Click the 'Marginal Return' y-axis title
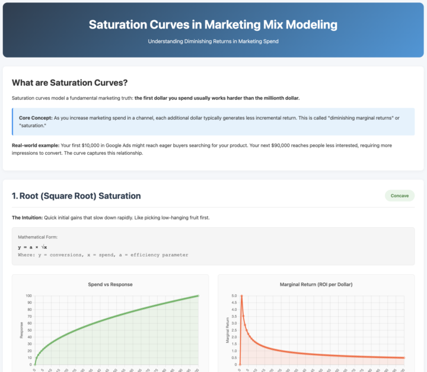Viewport: 427px width, 372px height. tap(227, 330)
